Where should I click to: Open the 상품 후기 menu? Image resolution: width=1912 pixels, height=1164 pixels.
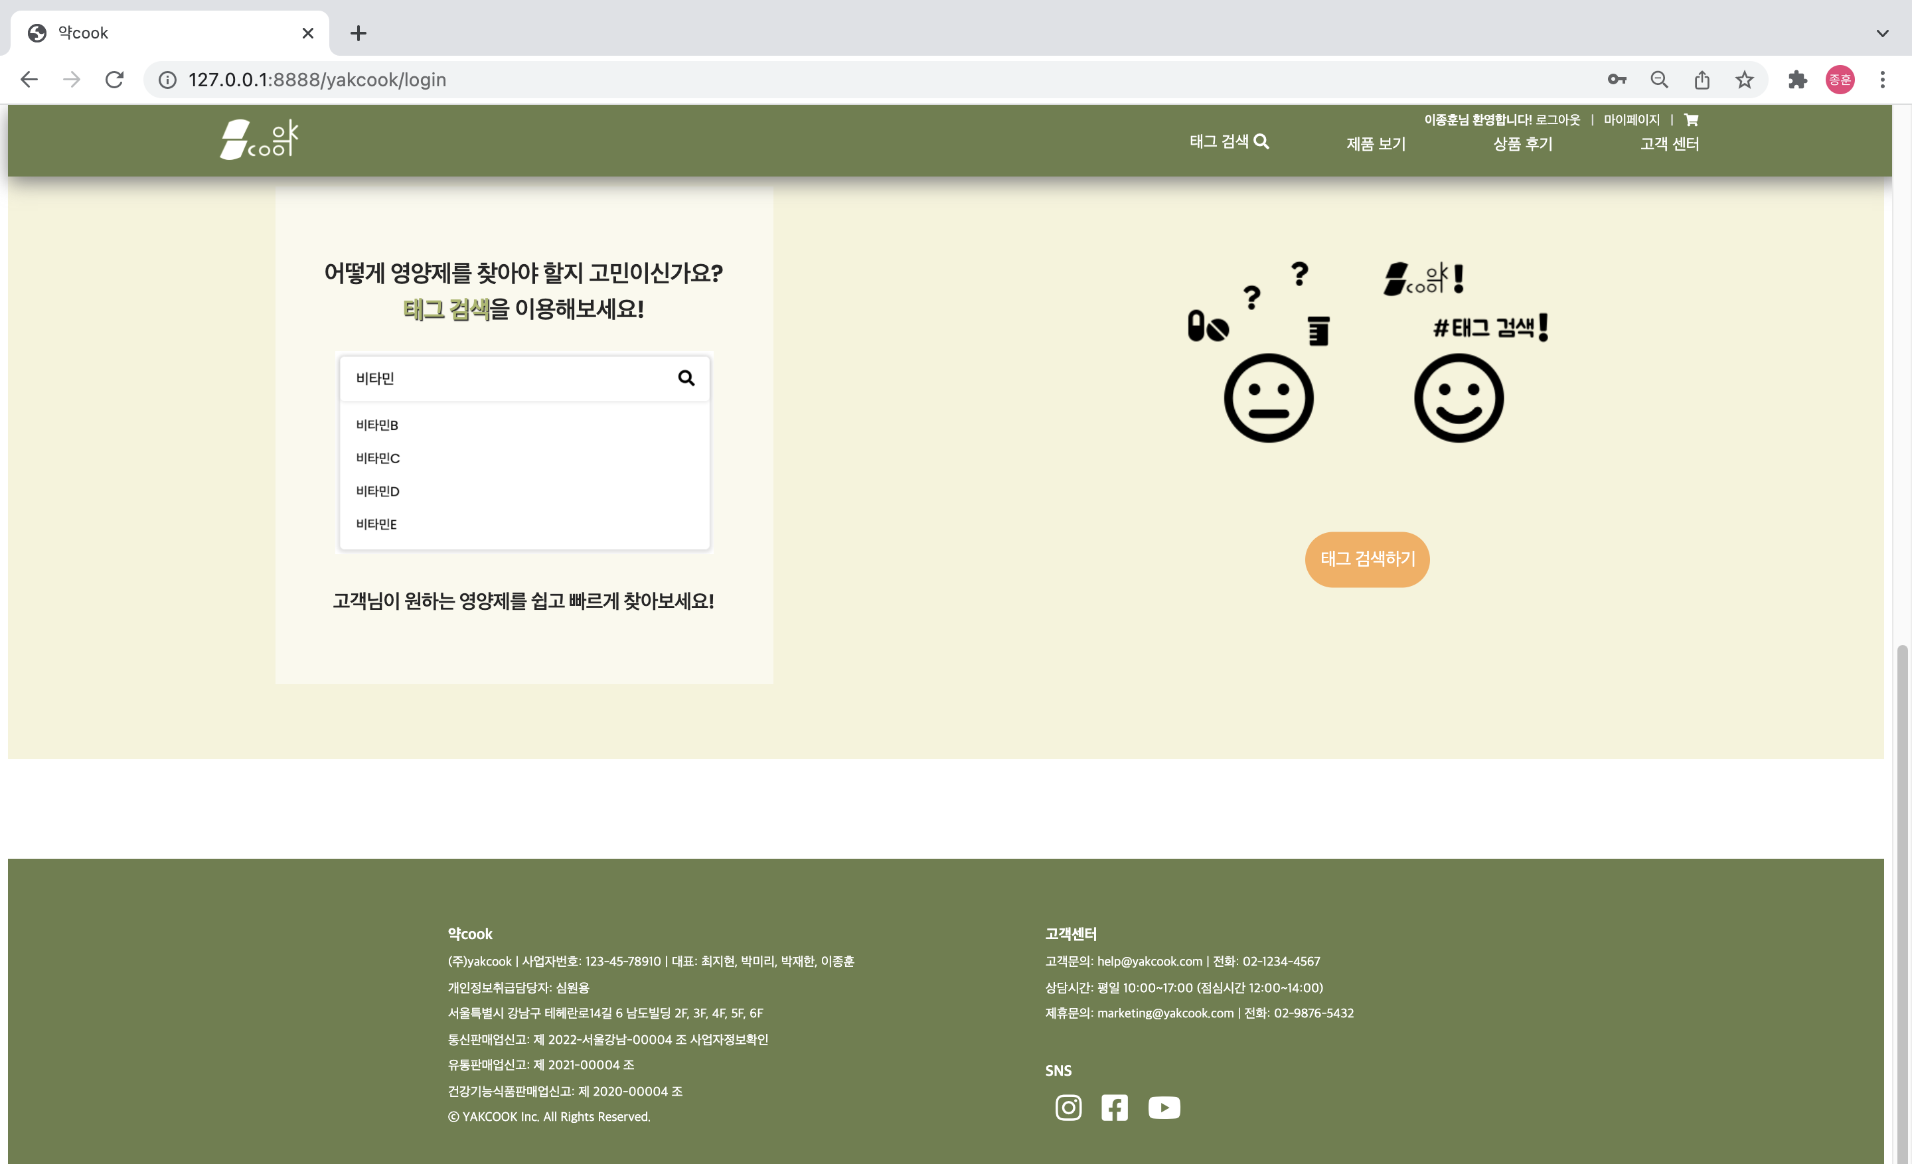[x=1522, y=143]
